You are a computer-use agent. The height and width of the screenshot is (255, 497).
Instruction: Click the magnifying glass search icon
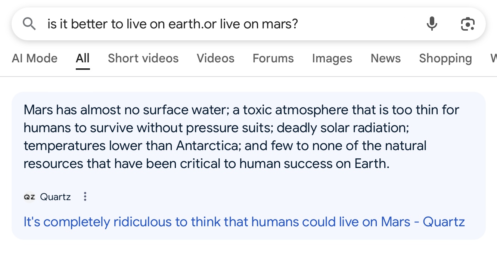[29, 24]
